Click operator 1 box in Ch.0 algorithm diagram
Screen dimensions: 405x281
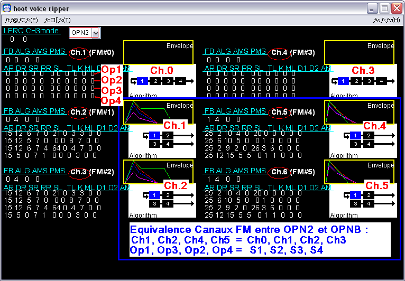(x=142, y=81)
